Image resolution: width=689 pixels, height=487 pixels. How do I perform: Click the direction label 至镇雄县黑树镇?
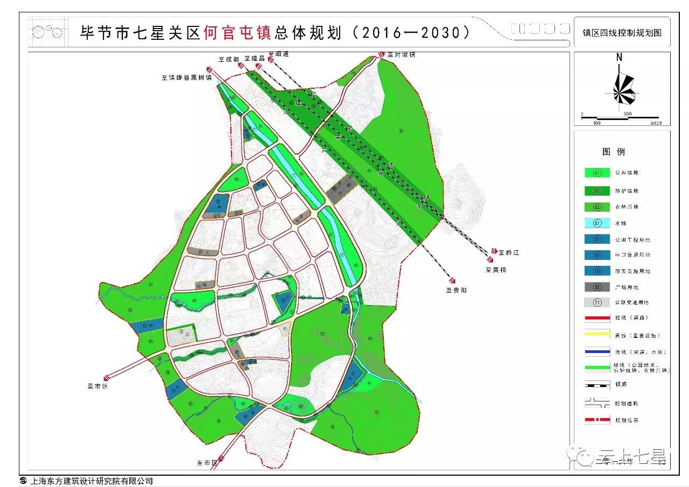pos(187,77)
